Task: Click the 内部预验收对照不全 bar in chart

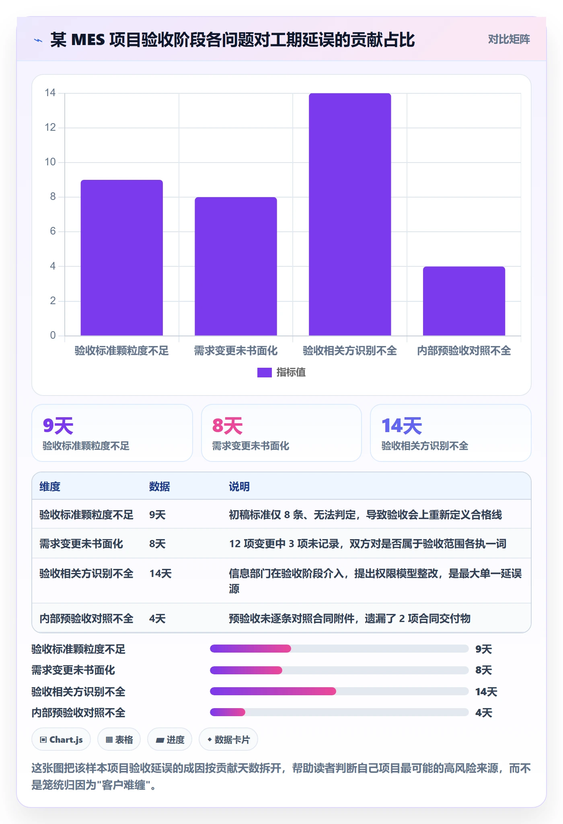Action: (464, 301)
